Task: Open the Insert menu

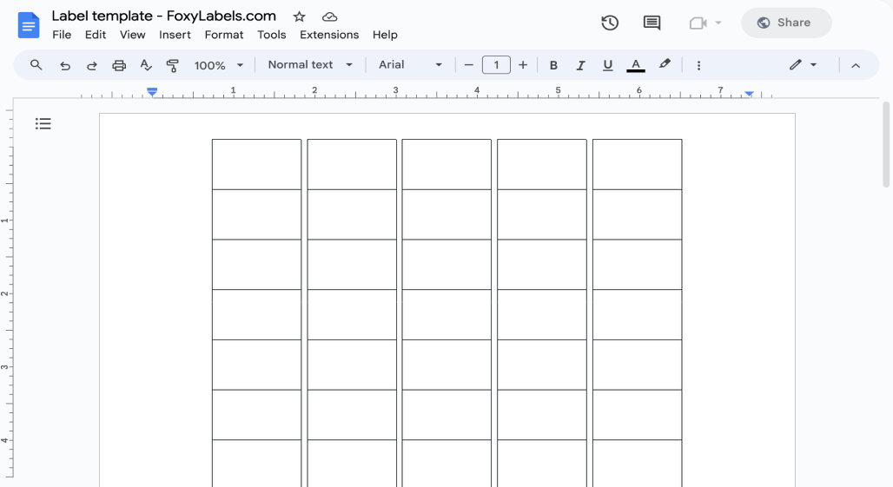Action: 175,35
